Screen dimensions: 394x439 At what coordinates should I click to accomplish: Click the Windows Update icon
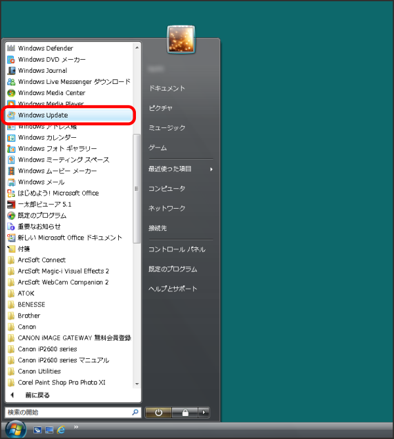(x=11, y=115)
